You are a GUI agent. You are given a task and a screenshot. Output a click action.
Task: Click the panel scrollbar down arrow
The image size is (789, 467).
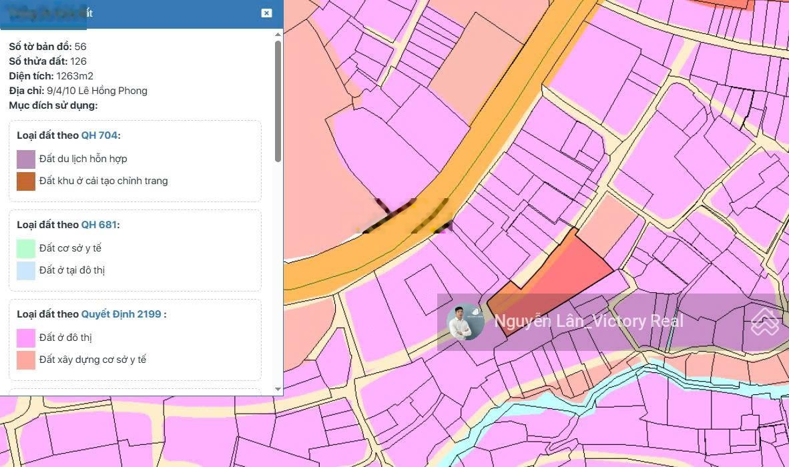pyautogui.click(x=278, y=389)
